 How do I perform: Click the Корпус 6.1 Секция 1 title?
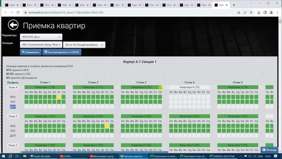[x=140, y=62]
